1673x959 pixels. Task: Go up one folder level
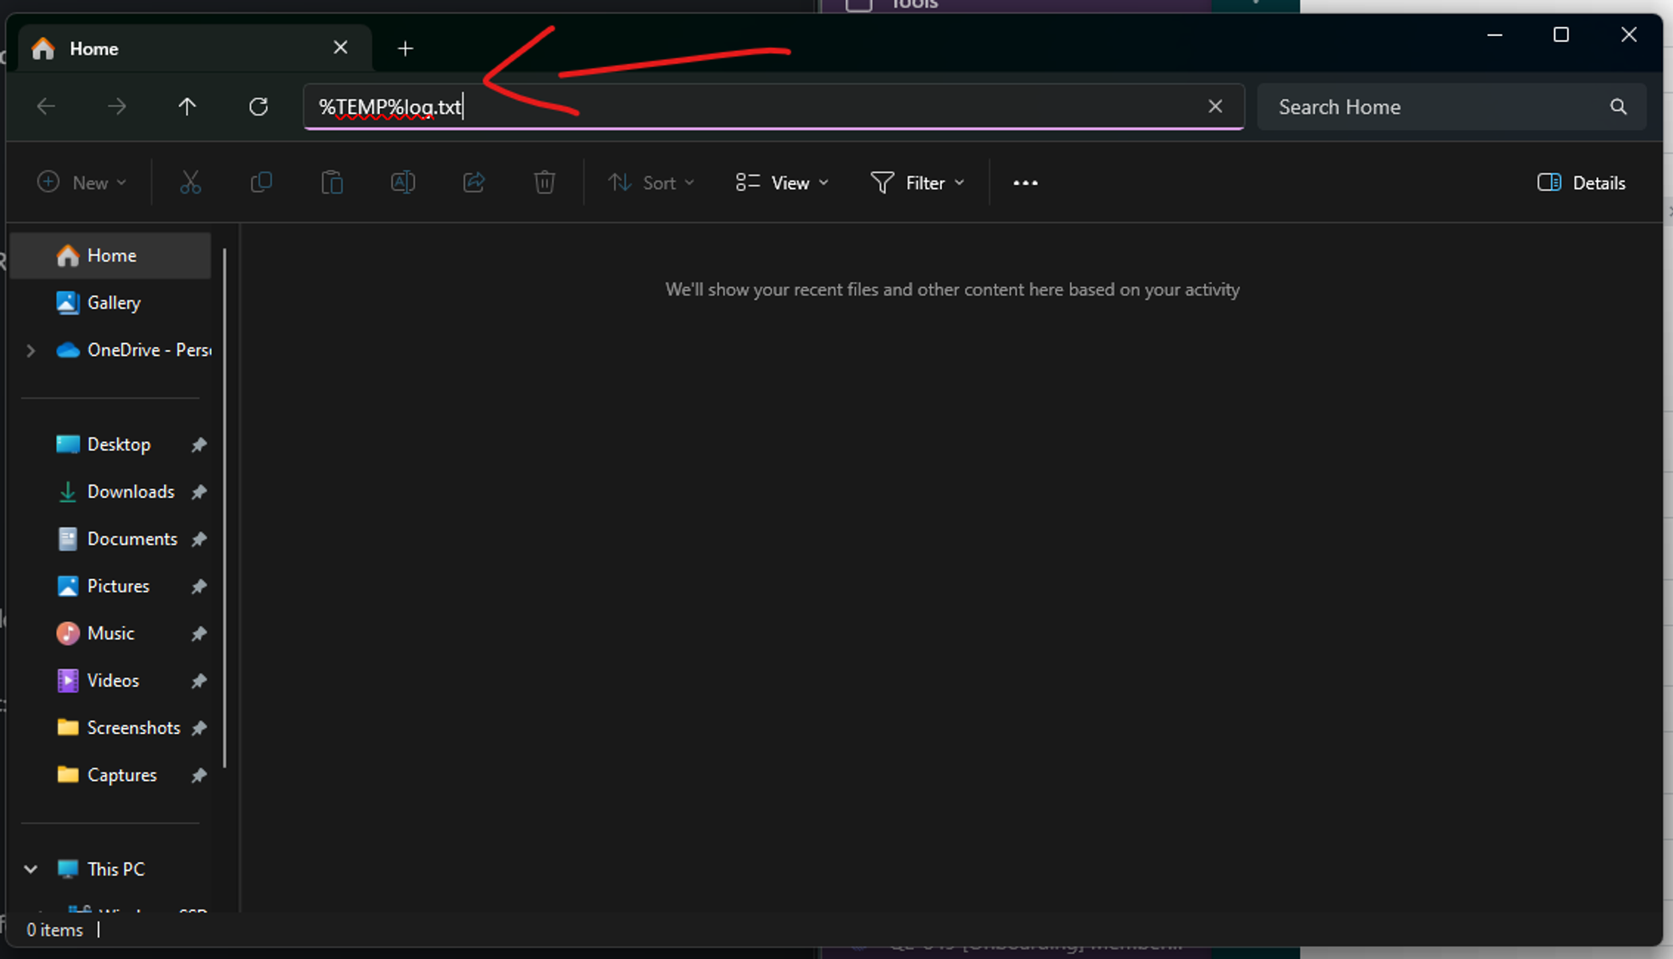(187, 106)
